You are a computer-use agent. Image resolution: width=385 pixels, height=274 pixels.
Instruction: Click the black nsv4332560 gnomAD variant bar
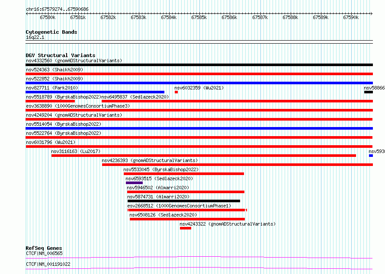[x=199, y=65]
